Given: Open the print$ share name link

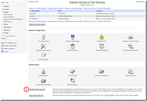Looking at the screenshot, I should (33, 16).
